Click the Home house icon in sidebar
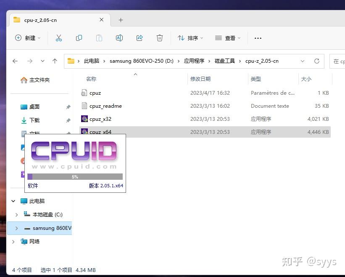Image resolution: width=345 pixels, height=277 pixels. click(x=24, y=80)
